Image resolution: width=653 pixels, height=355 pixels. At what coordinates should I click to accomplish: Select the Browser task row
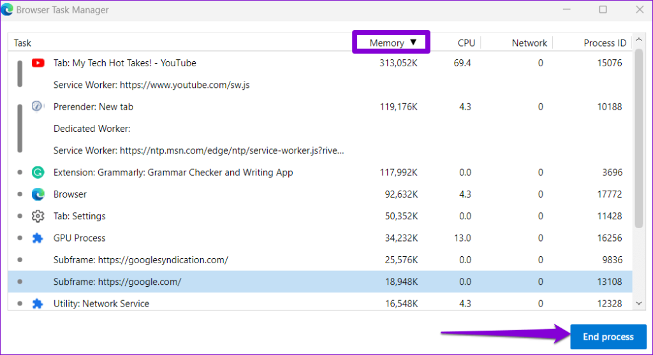pos(320,194)
